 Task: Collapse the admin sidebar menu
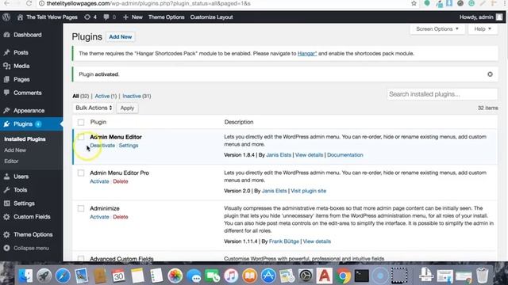click(31, 248)
